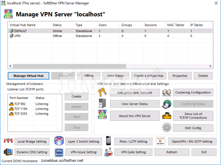Click Create a Virtual Hub
The height and width of the screenshot is (165, 221).
(149, 76)
